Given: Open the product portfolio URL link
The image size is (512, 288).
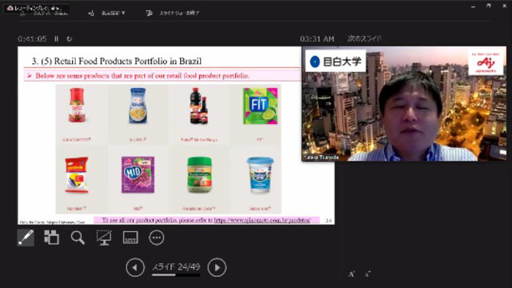Looking at the screenshot, I should [x=262, y=221].
